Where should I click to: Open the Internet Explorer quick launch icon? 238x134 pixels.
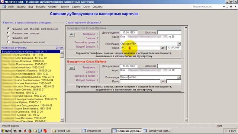click(40, 131)
